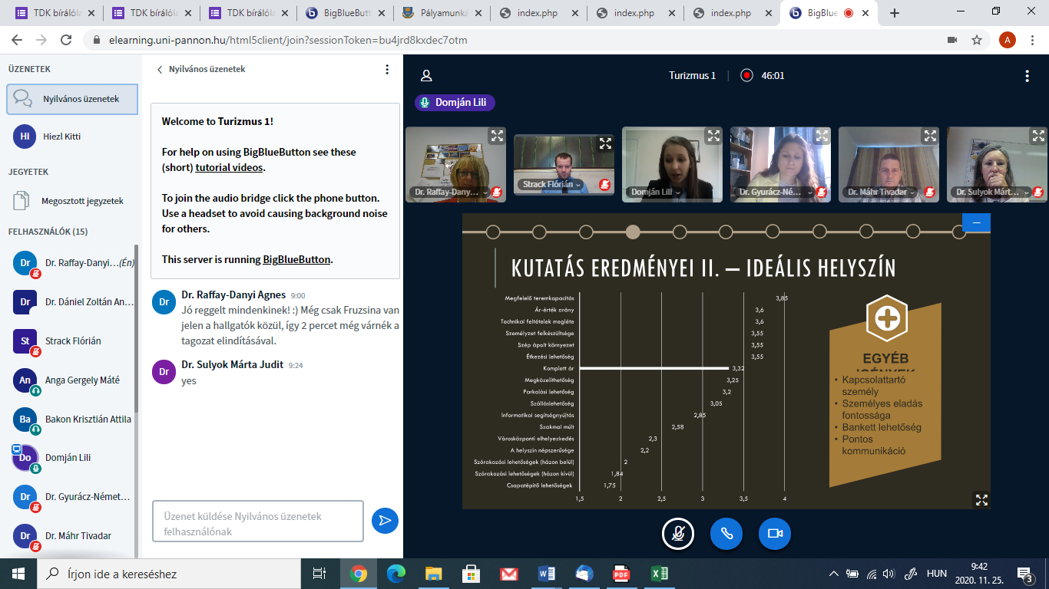
Task: Toggle the users list panel icon
Action: click(426, 75)
